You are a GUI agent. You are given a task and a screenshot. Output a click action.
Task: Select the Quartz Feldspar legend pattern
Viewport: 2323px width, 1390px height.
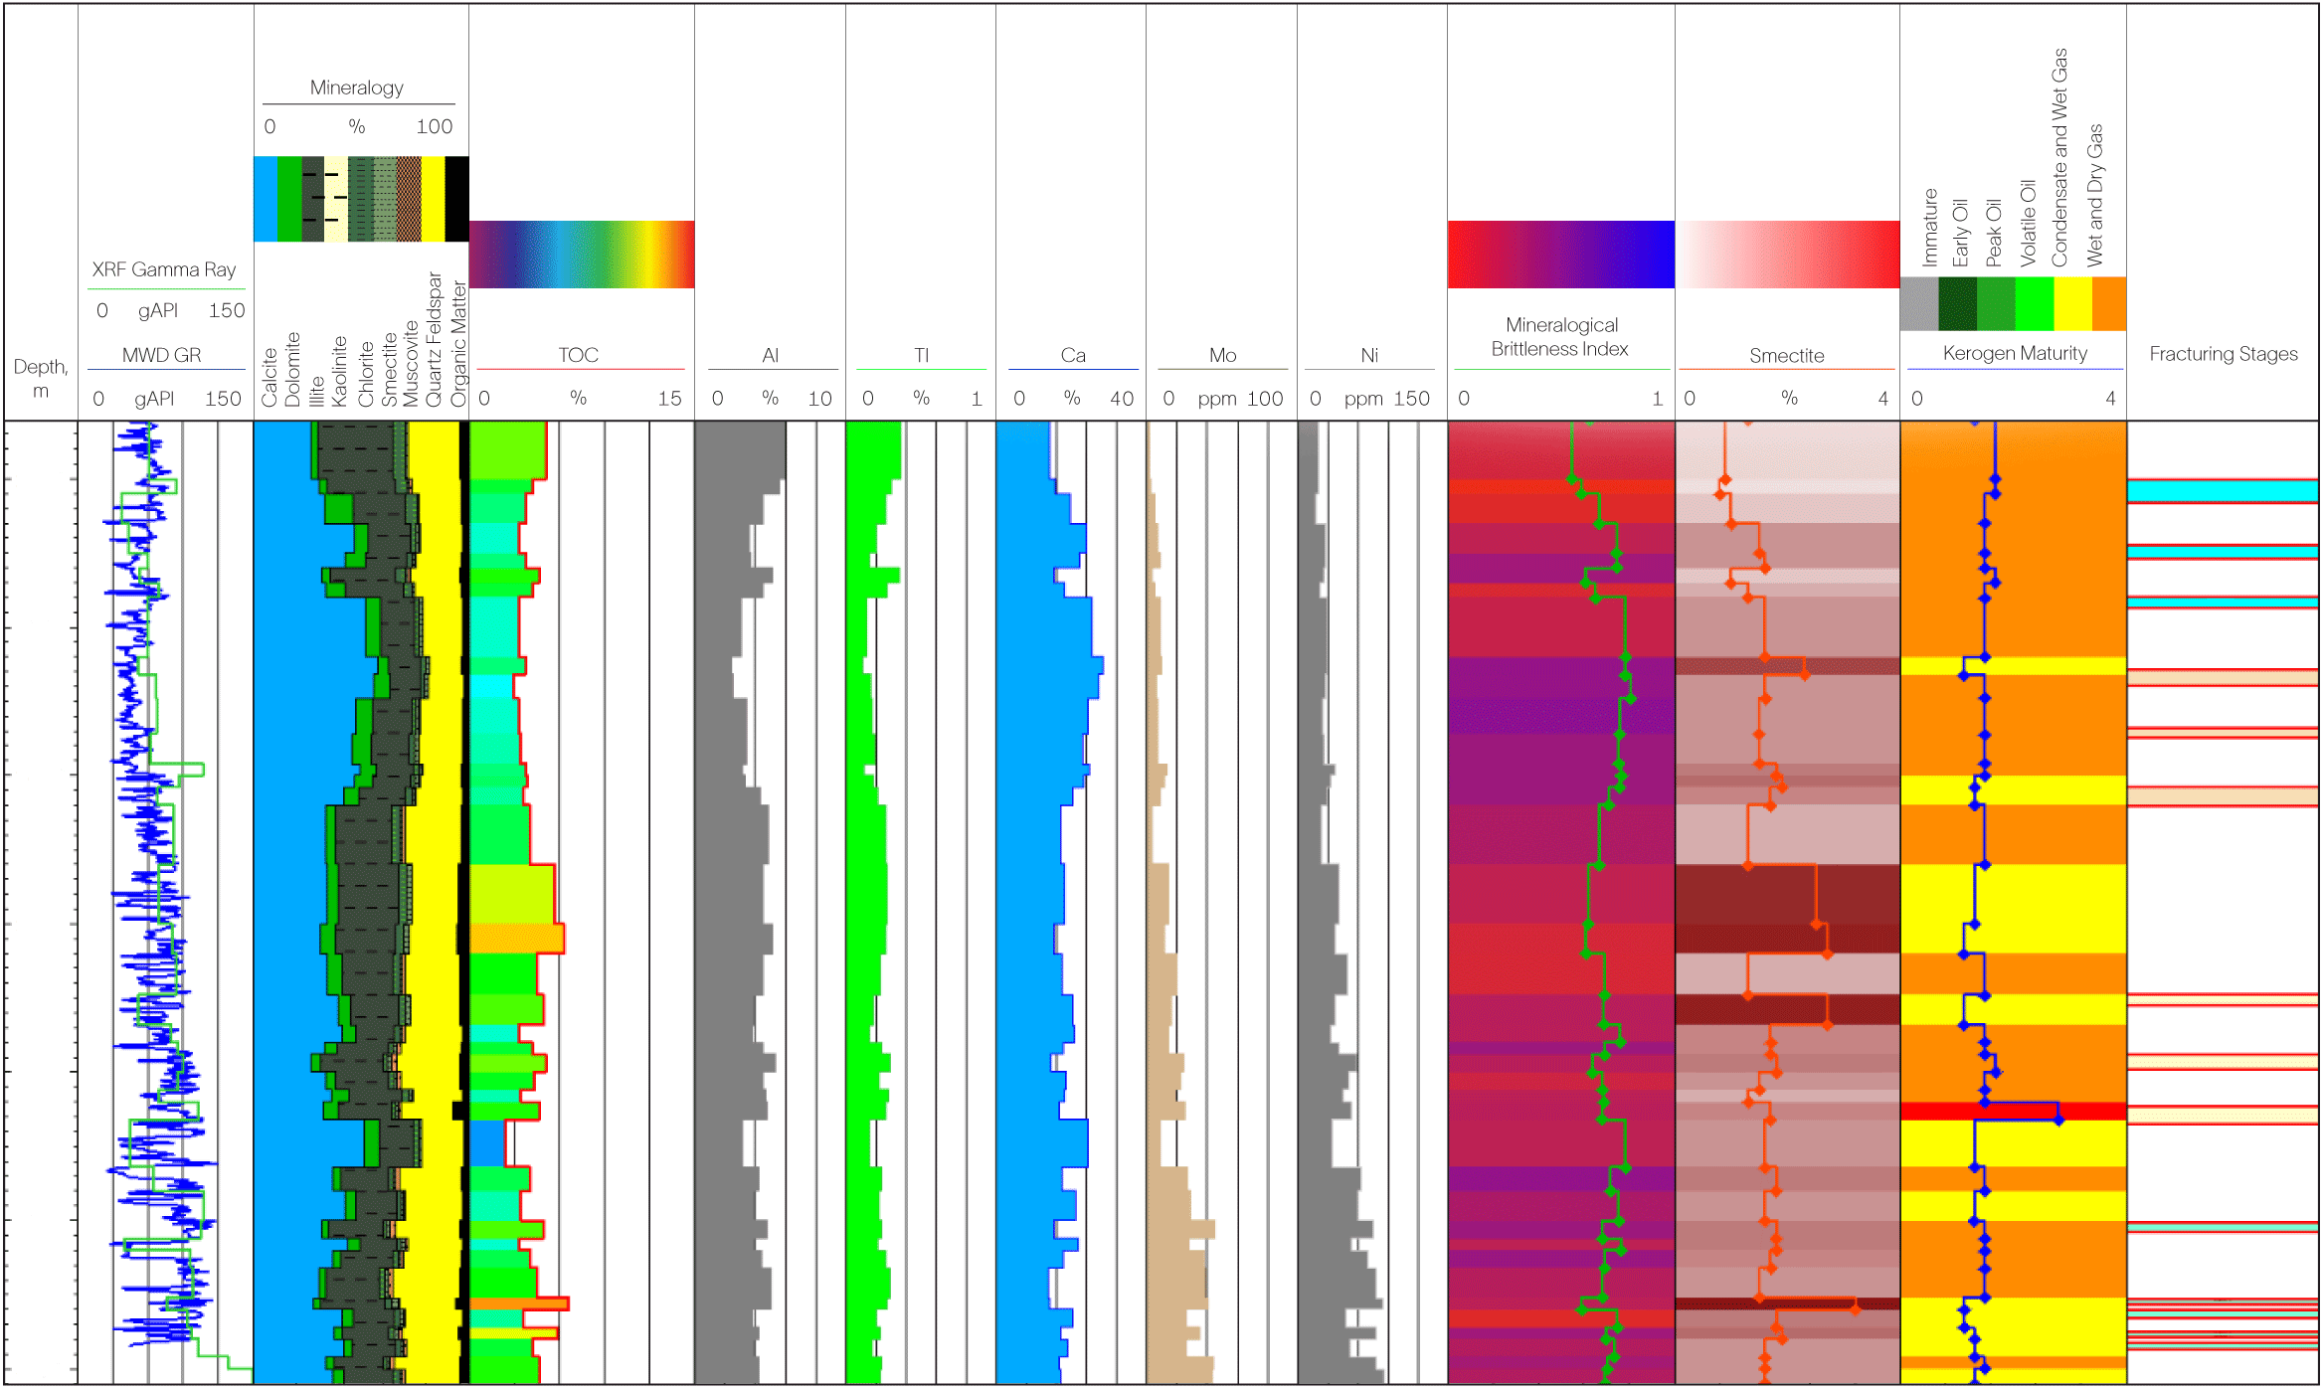tap(431, 199)
